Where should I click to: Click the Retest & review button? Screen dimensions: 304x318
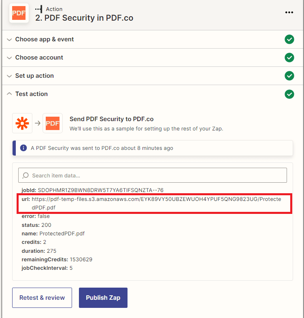coord(42,298)
